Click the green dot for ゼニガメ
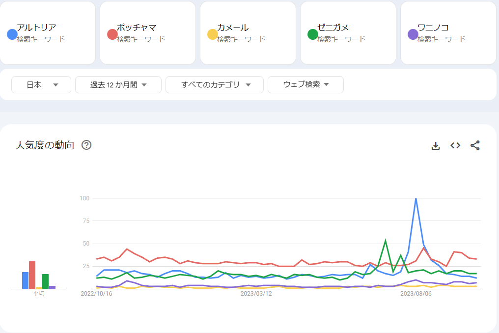Screen dimensions: 499x333 coord(313,34)
